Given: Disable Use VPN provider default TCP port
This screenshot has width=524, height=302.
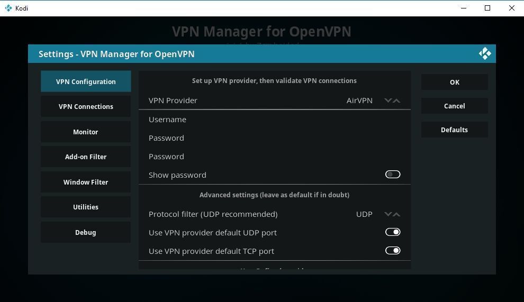Looking at the screenshot, I should [393, 251].
